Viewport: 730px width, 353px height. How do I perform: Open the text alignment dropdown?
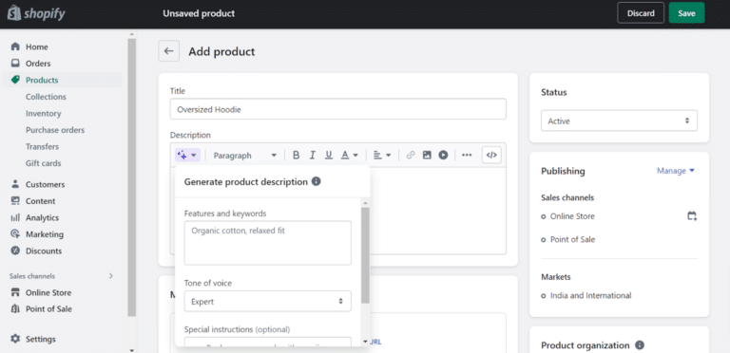tap(382, 155)
